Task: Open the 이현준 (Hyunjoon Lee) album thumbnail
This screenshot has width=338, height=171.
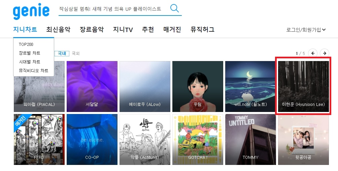Action: [304, 86]
